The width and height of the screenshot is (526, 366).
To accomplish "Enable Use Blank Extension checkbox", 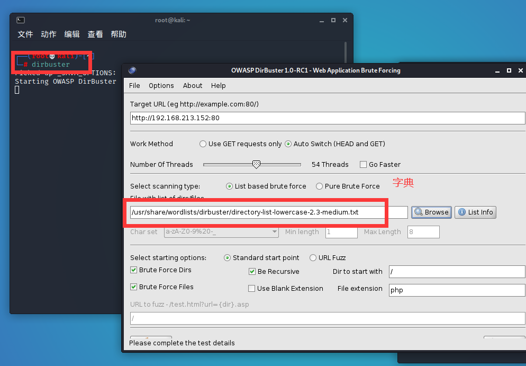I will pyautogui.click(x=251, y=289).
